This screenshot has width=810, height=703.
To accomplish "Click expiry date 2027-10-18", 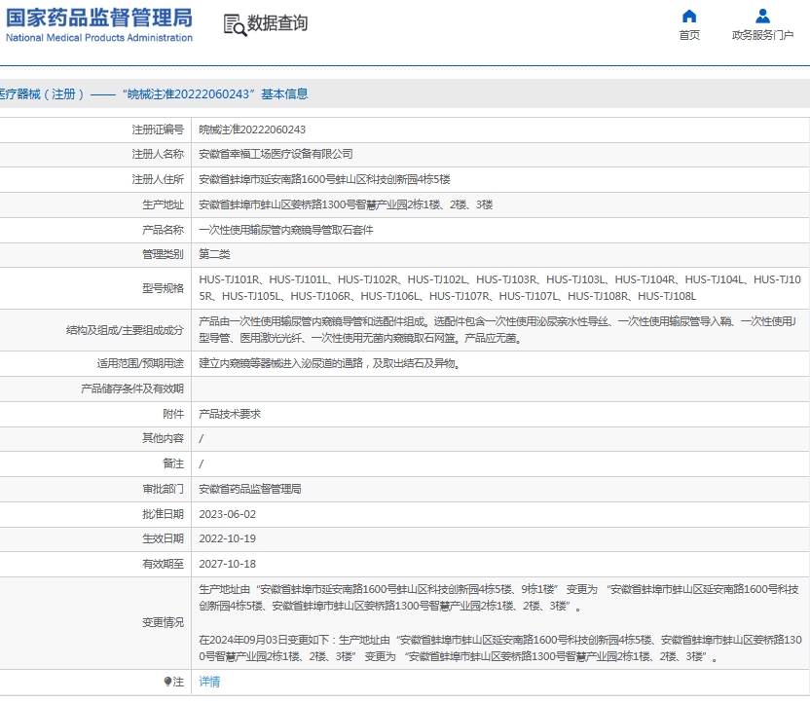I will click(227, 564).
